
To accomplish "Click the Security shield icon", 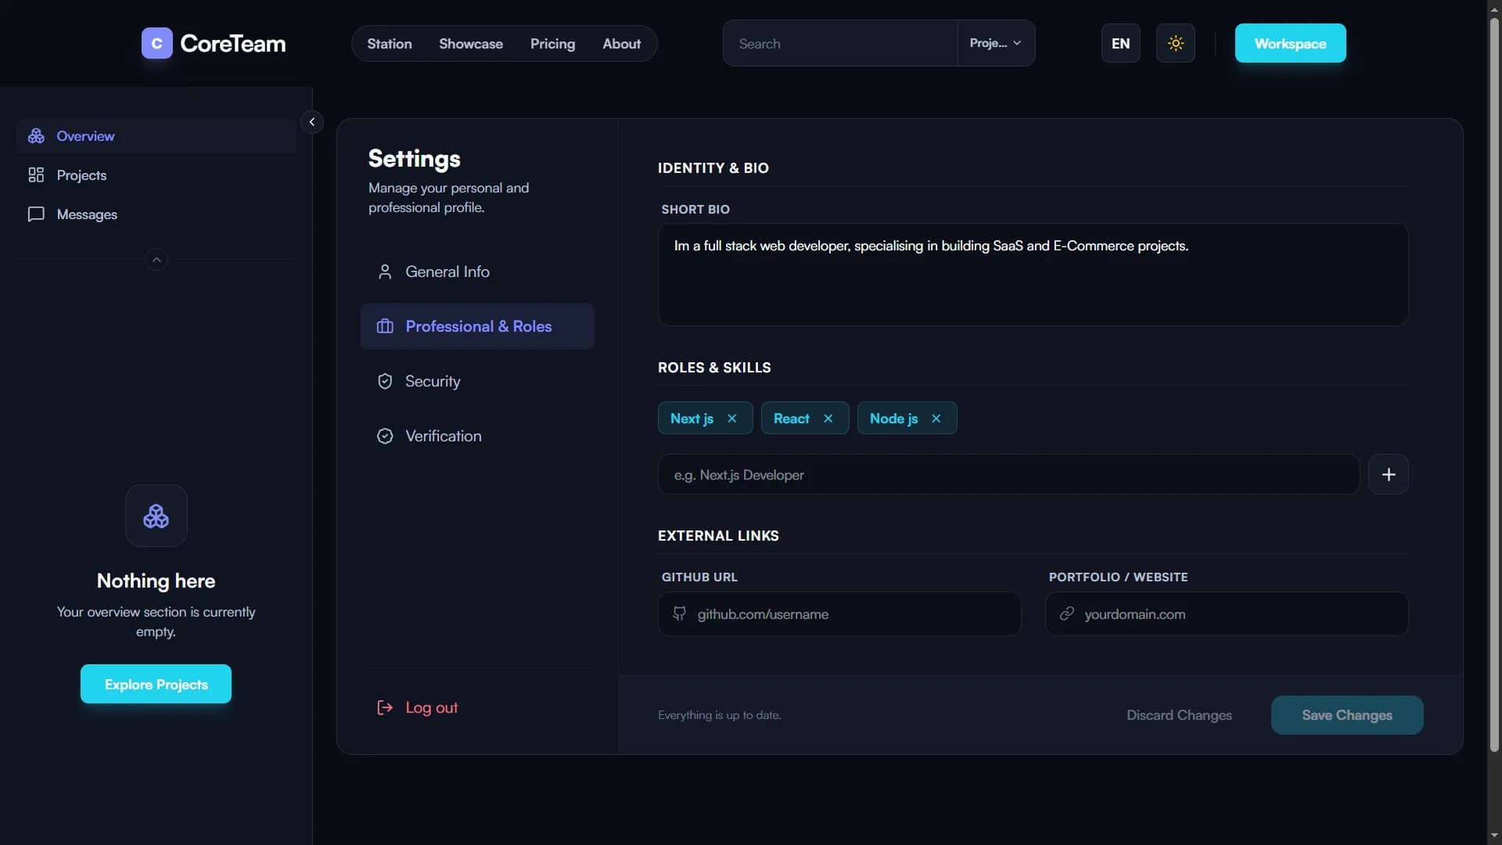I will tap(385, 381).
